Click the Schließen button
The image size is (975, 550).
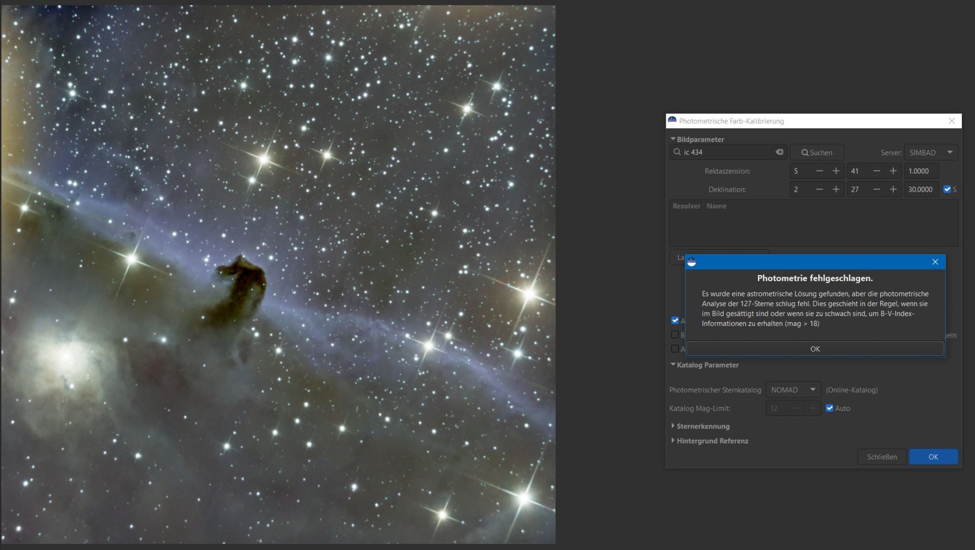882,457
